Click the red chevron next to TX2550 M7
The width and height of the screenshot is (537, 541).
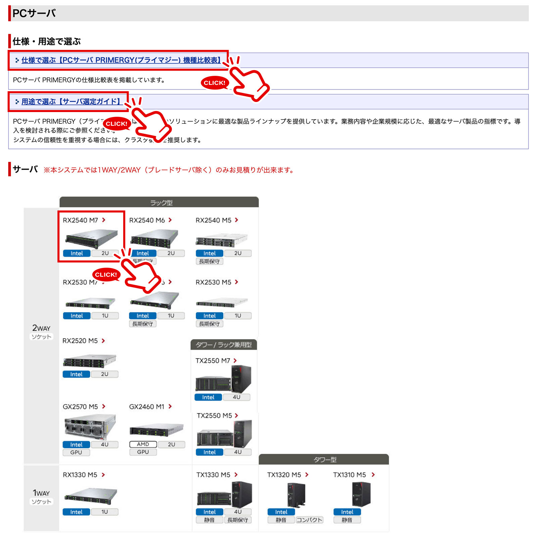tap(235, 361)
